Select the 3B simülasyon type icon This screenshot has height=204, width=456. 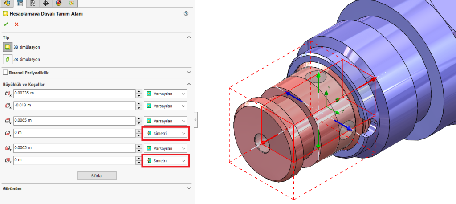point(7,47)
